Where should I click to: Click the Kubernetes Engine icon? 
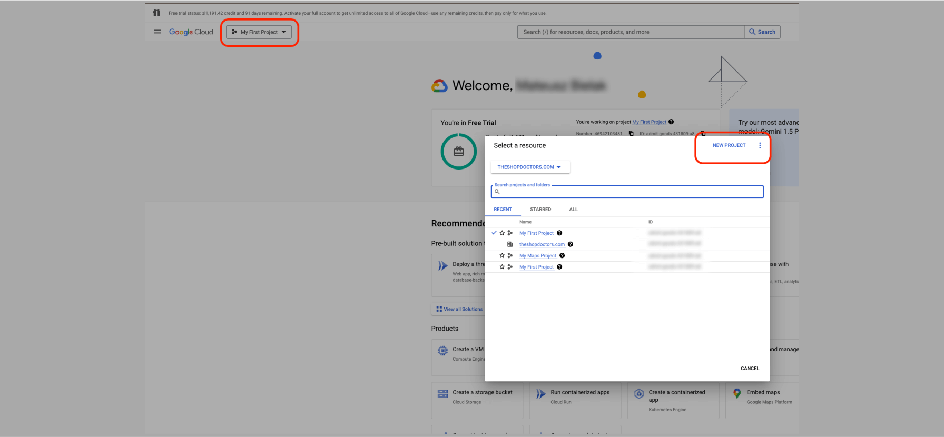[639, 394]
